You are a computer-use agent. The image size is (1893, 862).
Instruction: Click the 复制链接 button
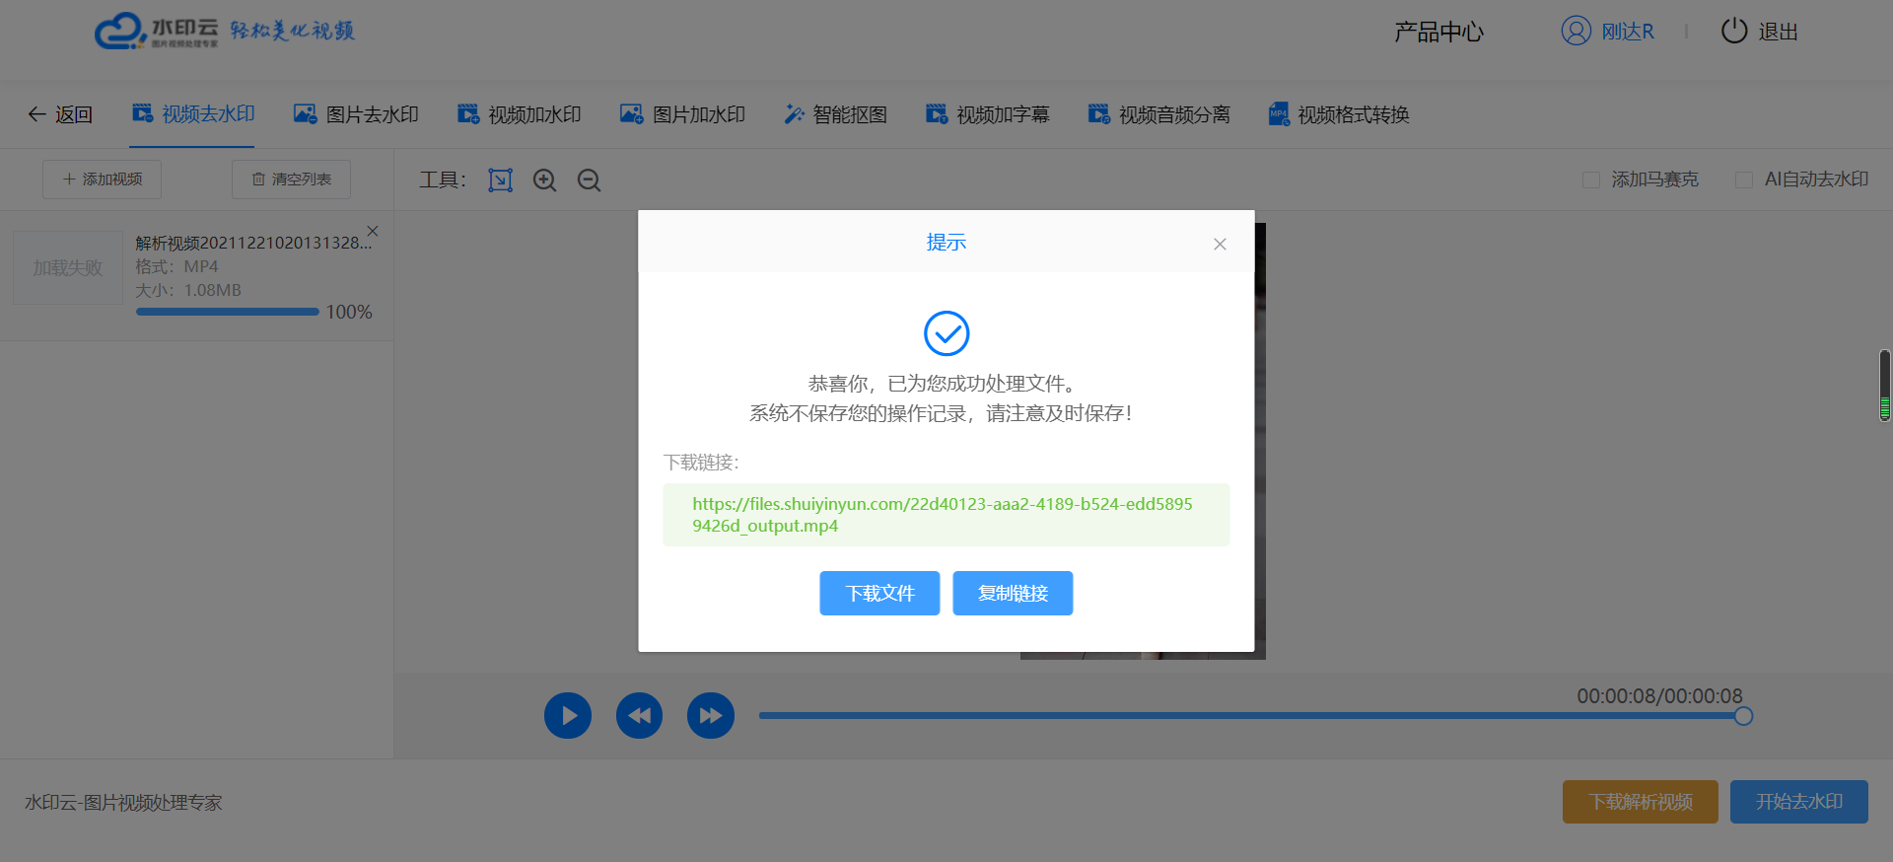pos(1013,593)
